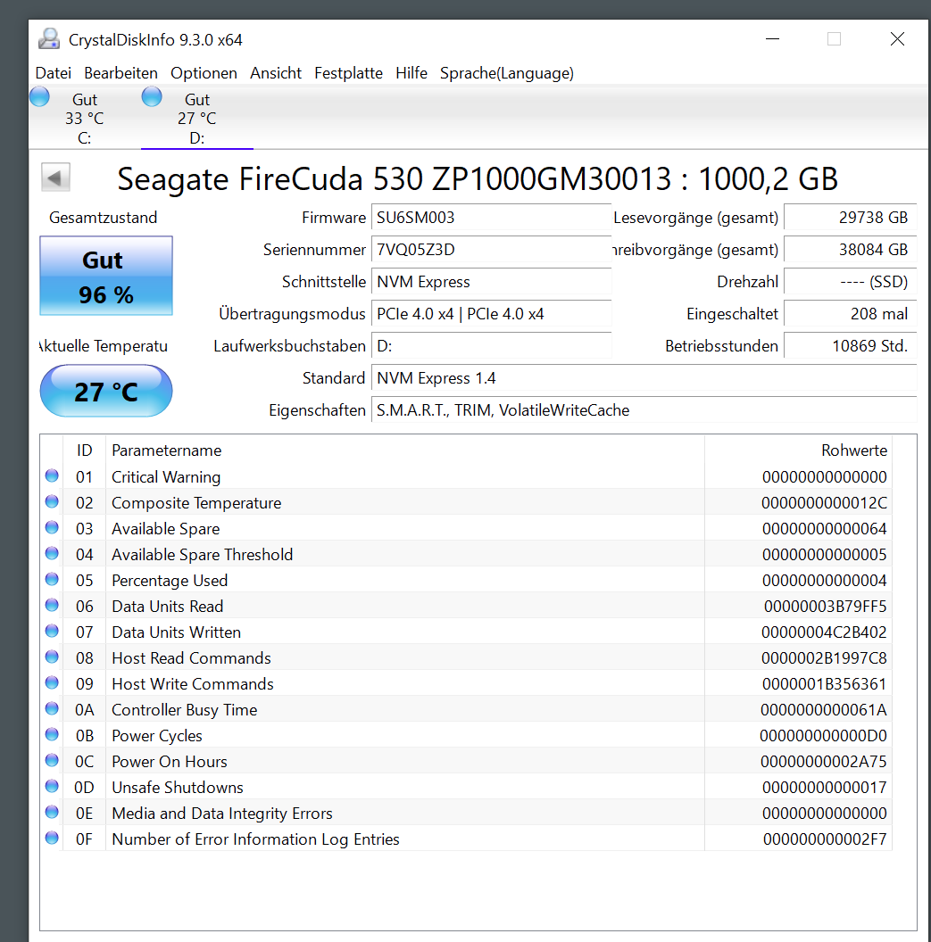Click the Schnittstelle field NVM Express
This screenshot has height=942, width=931.
click(x=491, y=282)
